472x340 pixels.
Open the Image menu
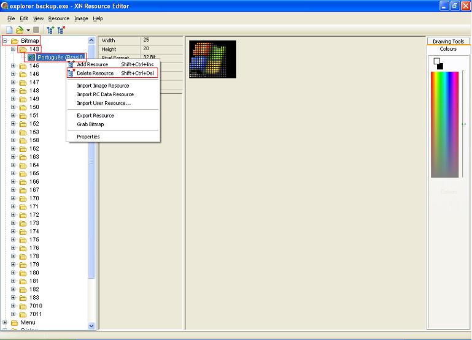click(81, 18)
